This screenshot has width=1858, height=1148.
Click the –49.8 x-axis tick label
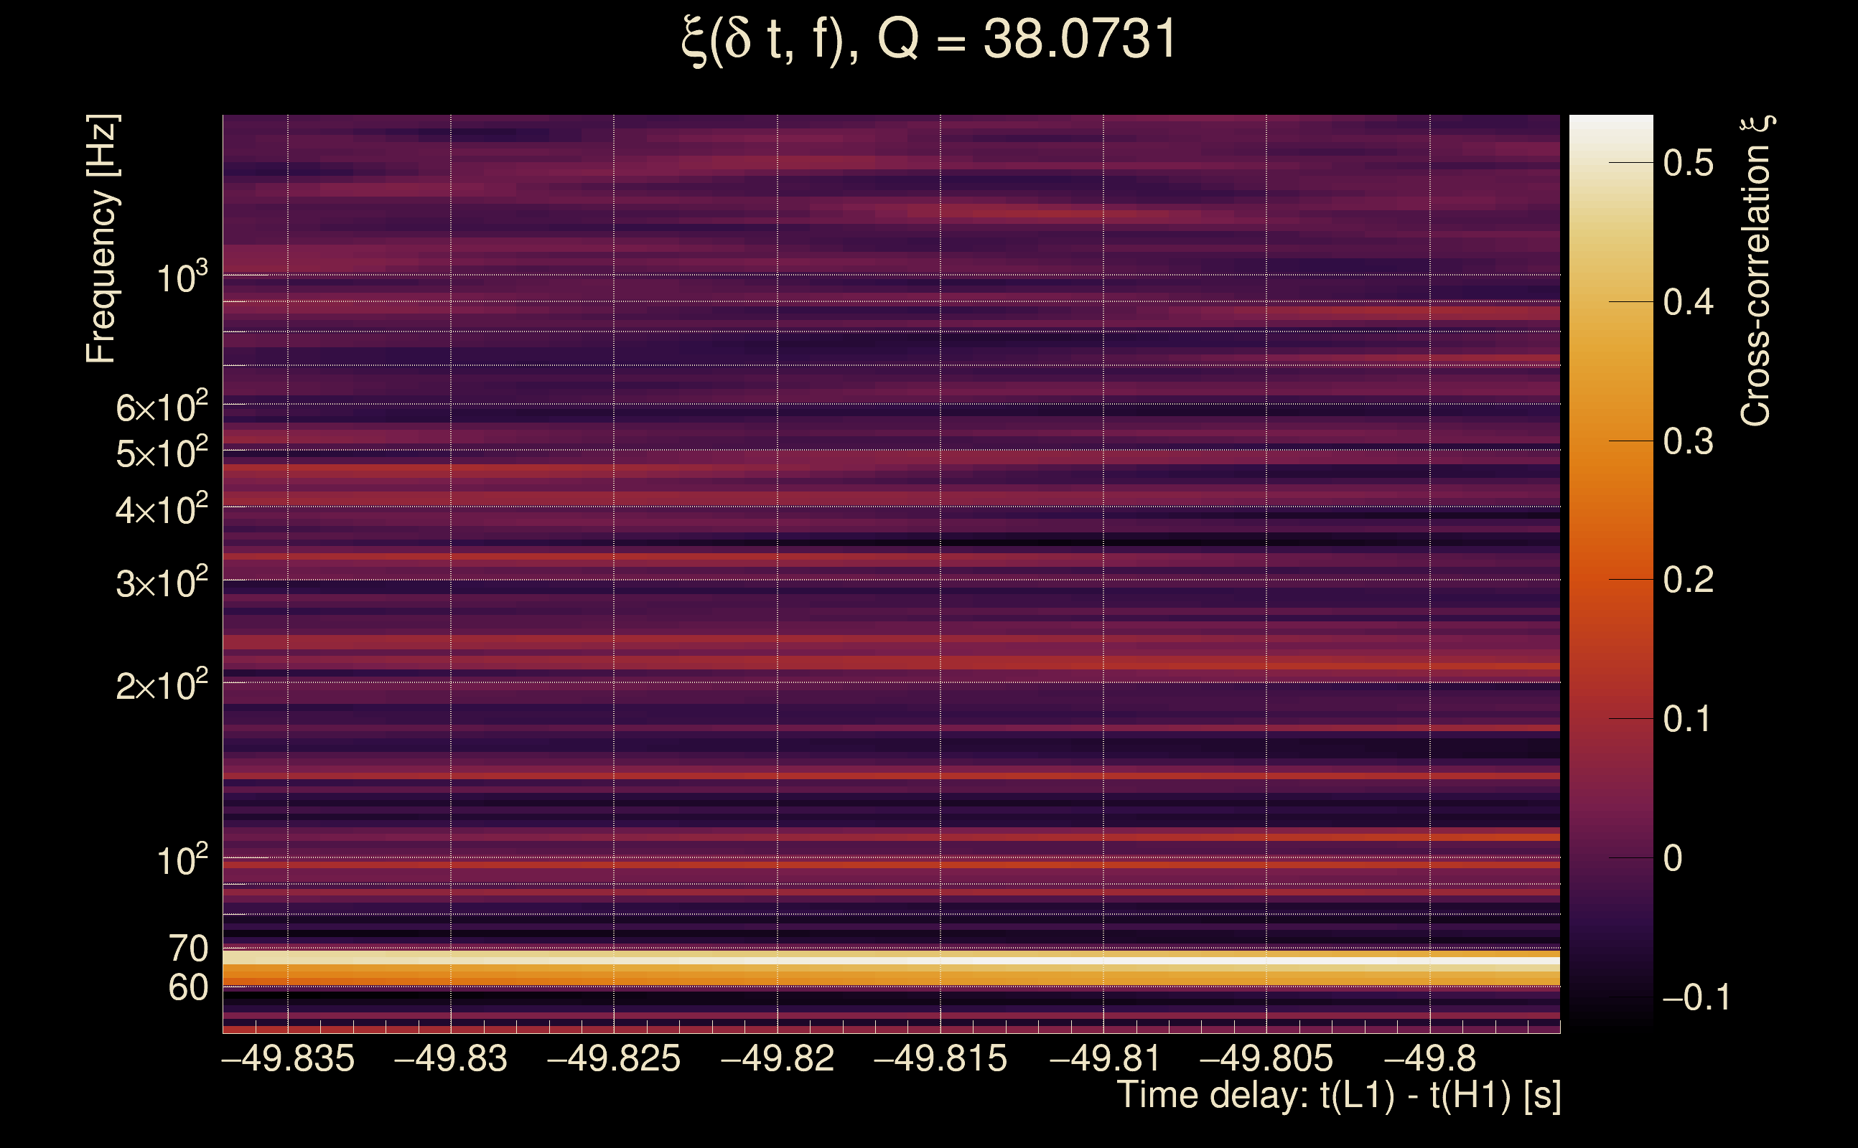pos(1429,1059)
